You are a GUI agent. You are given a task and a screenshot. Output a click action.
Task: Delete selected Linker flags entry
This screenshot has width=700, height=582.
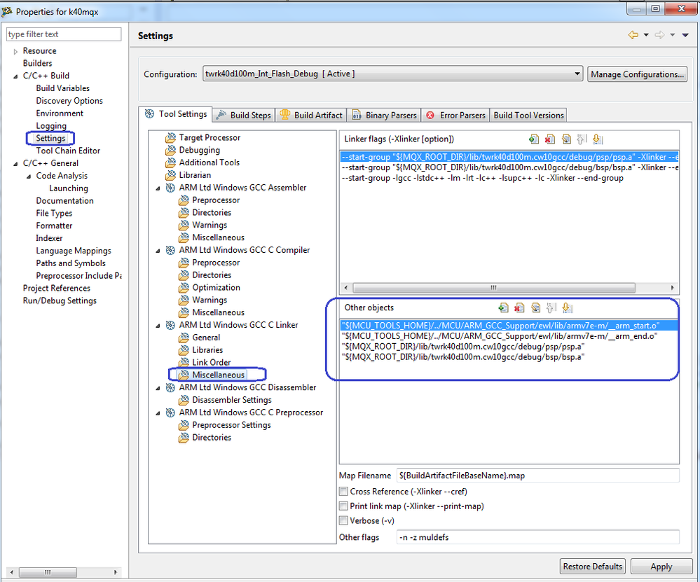pyautogui.click(x=550, y=139)
